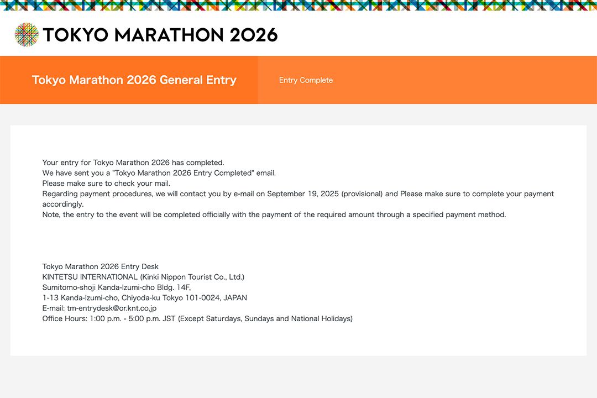The width and height of the screenshot is (597, 398).
Task: Click the Office Hours 1:00 p.m. - 5:00 p.m. line
Action: tap(197, 318)
